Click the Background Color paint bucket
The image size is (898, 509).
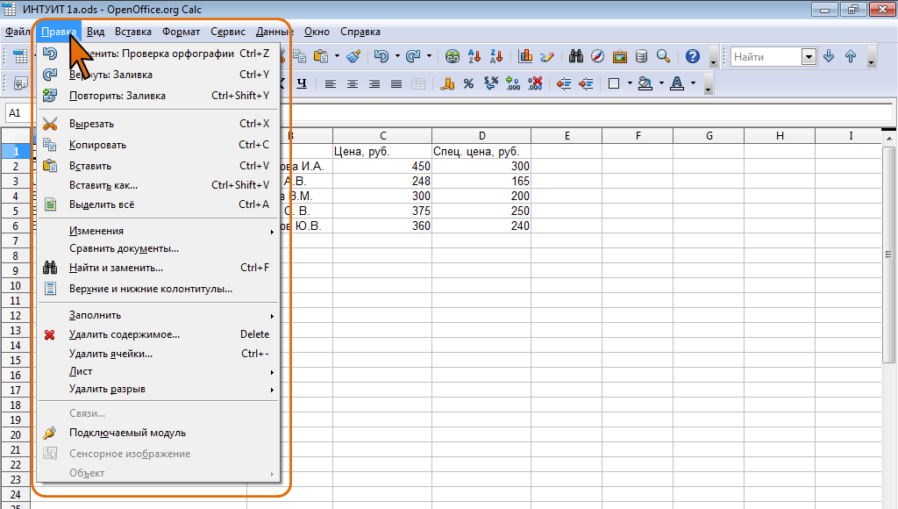(x=645, y=83)
